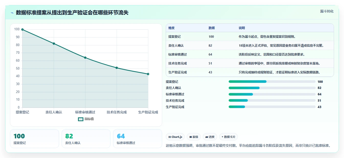344x158 pixels.
Task: Select the chart data point for 责任人确认
Action: click(x=54, y=44)
